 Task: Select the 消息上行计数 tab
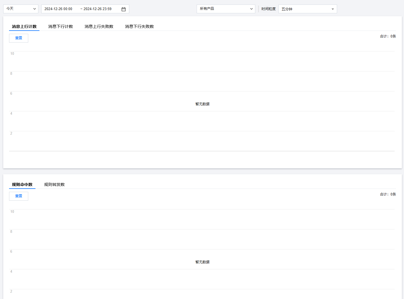pyautogui.click(x=24, y=27)
